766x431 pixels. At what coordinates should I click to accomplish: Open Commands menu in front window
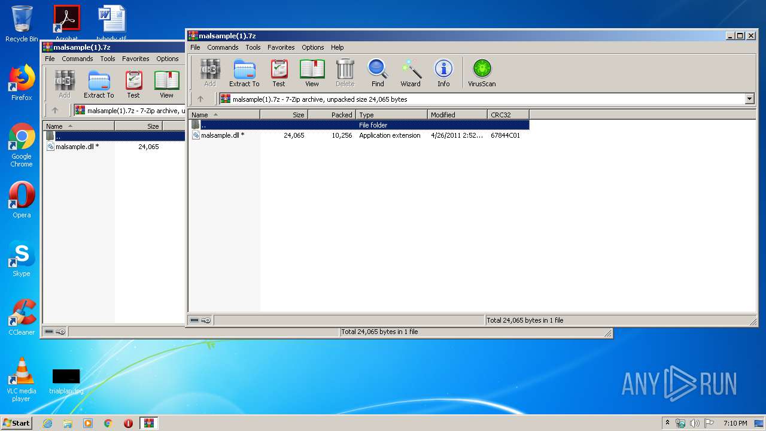click(x=223, y=47)
